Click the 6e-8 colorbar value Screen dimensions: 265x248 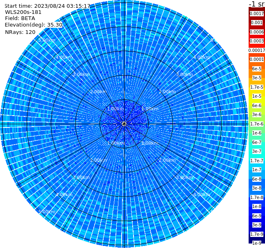(x=257, y=179)
